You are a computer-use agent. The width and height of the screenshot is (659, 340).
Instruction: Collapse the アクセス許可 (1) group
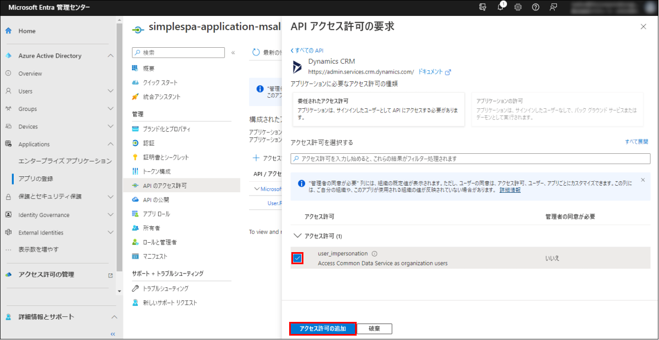click(298, 236)
